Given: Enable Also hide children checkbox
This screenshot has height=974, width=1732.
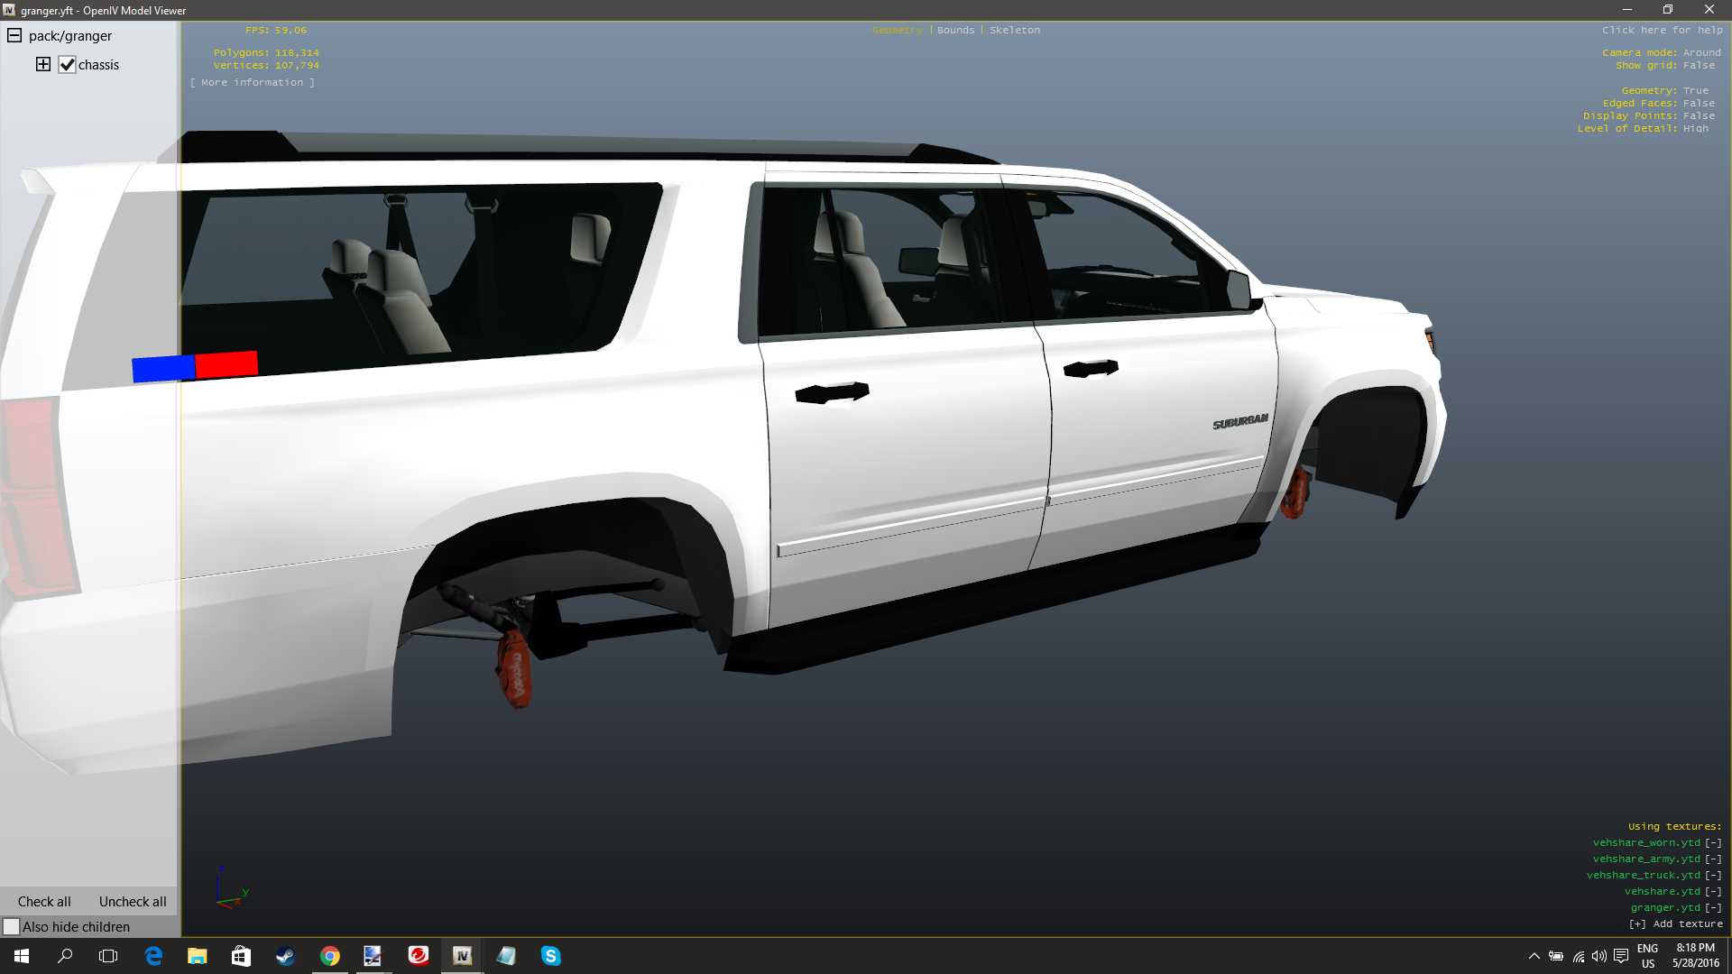Looking at the screenshot, I should [12, 926].
